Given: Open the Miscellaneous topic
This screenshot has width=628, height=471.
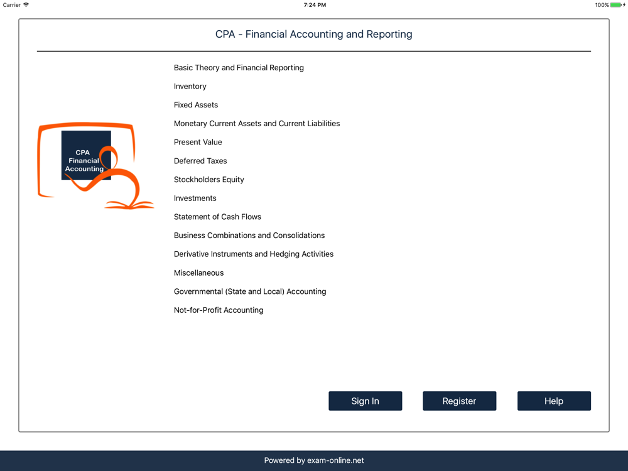Looking at the screenshot, I should (198, 273).
